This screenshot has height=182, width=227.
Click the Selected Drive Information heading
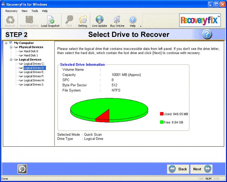82,65
